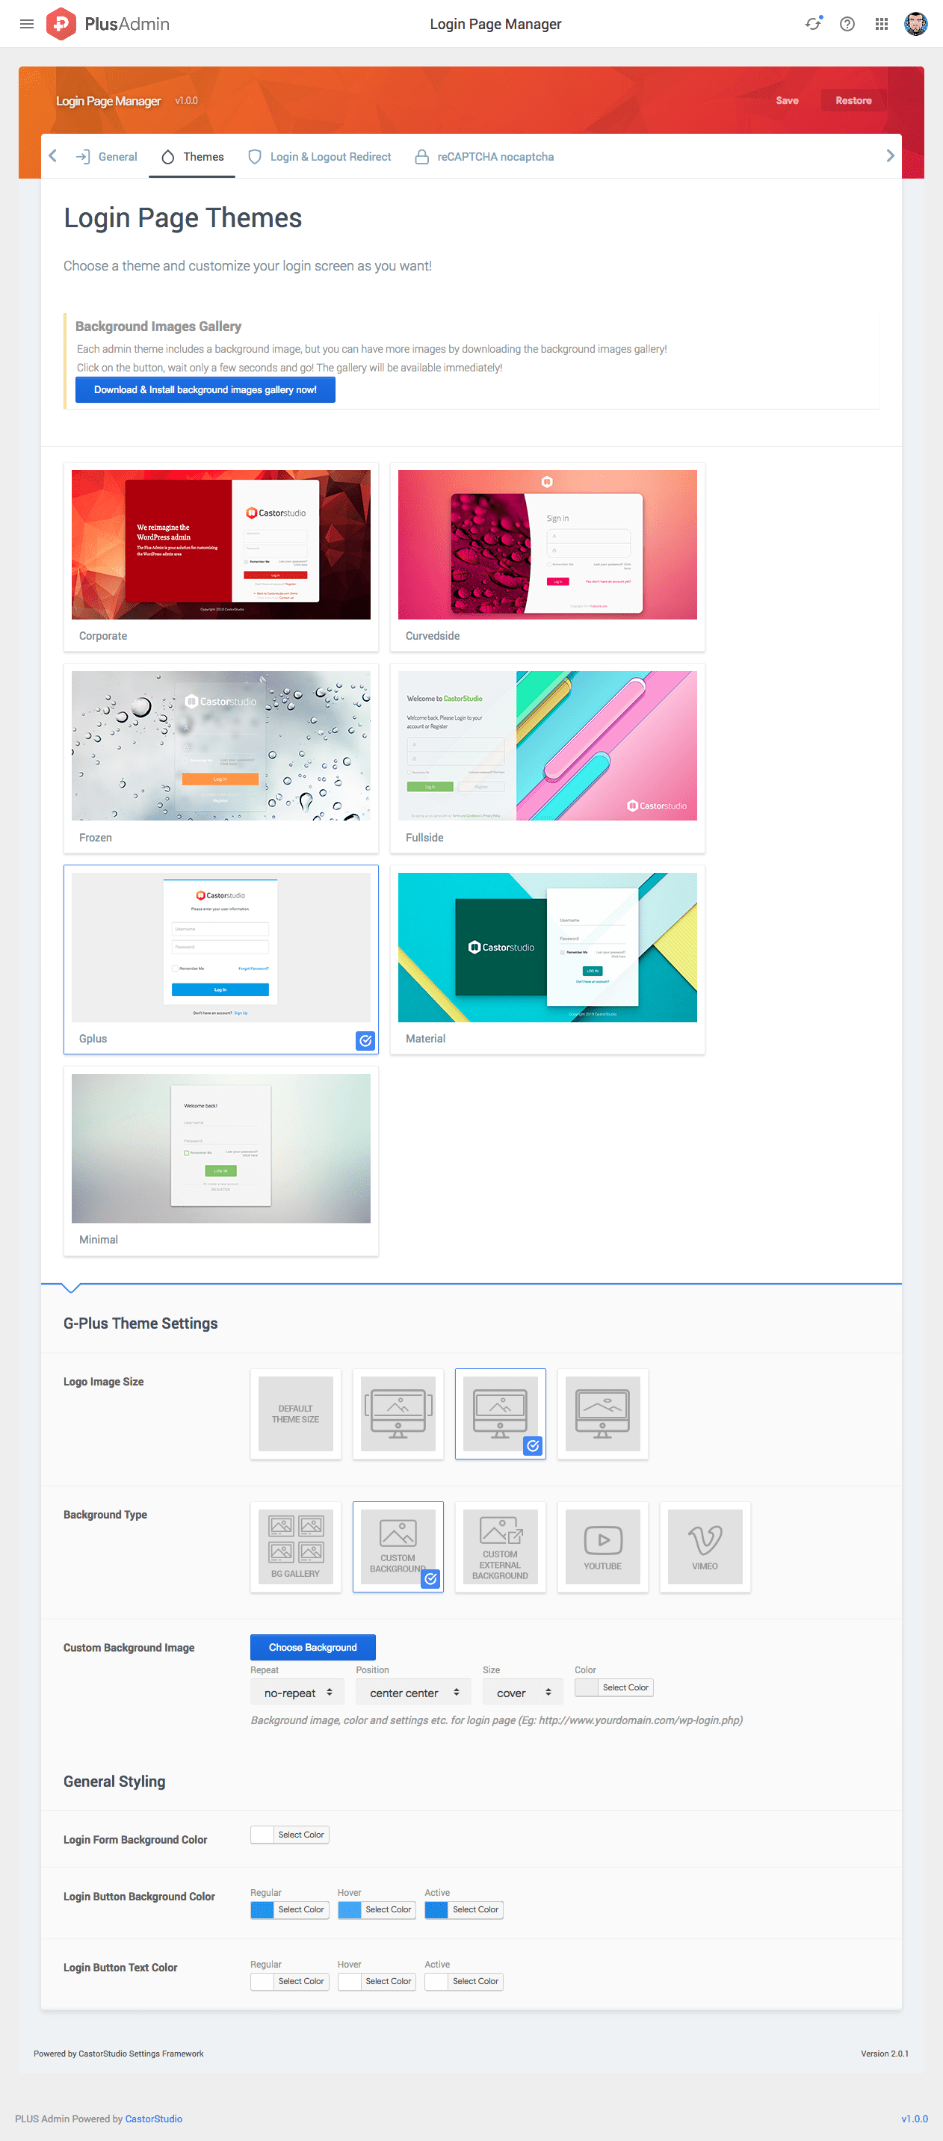
Task: Open the user avatar menu
Action: 915,24
